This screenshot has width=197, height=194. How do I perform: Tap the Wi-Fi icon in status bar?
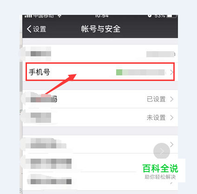(59, 16)
